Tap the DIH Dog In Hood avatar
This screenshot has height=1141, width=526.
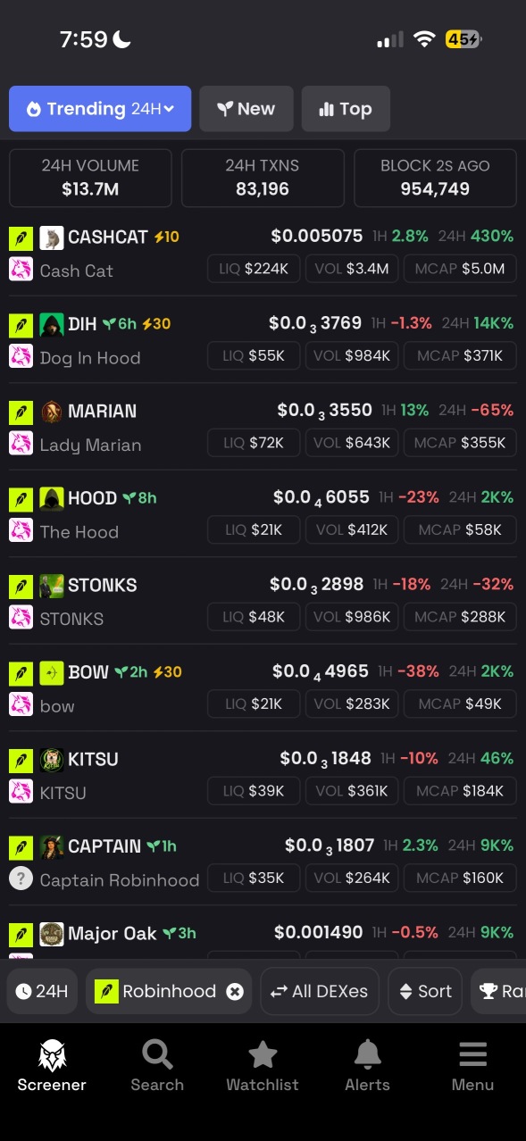tap(52, 324)
